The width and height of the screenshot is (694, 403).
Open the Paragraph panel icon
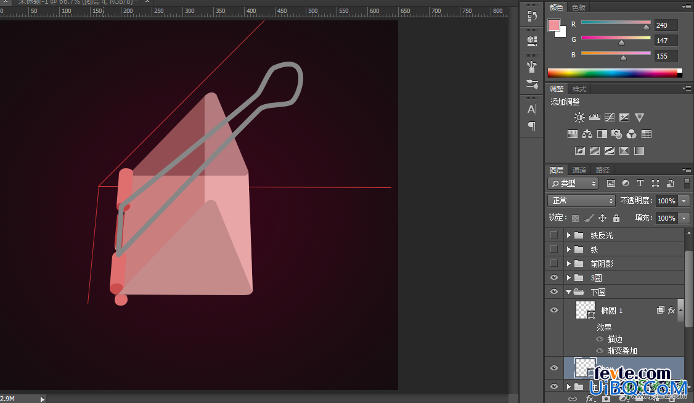pos(532,126)
